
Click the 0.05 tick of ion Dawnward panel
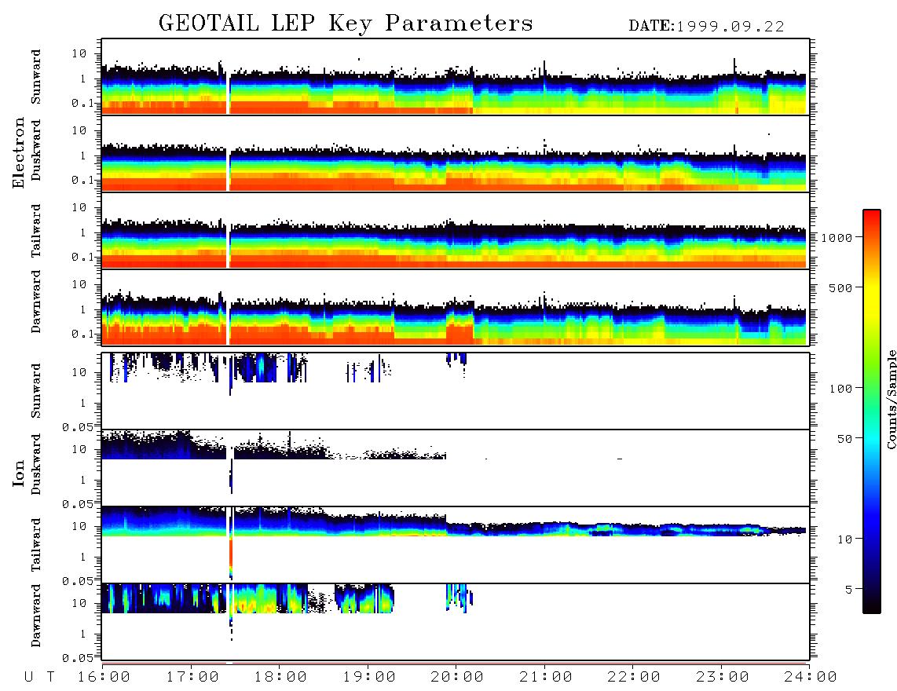[x=78, y=658]
